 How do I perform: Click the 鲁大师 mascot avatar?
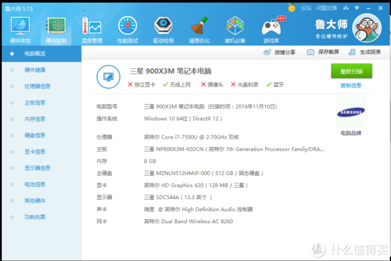tap(367, 28)
